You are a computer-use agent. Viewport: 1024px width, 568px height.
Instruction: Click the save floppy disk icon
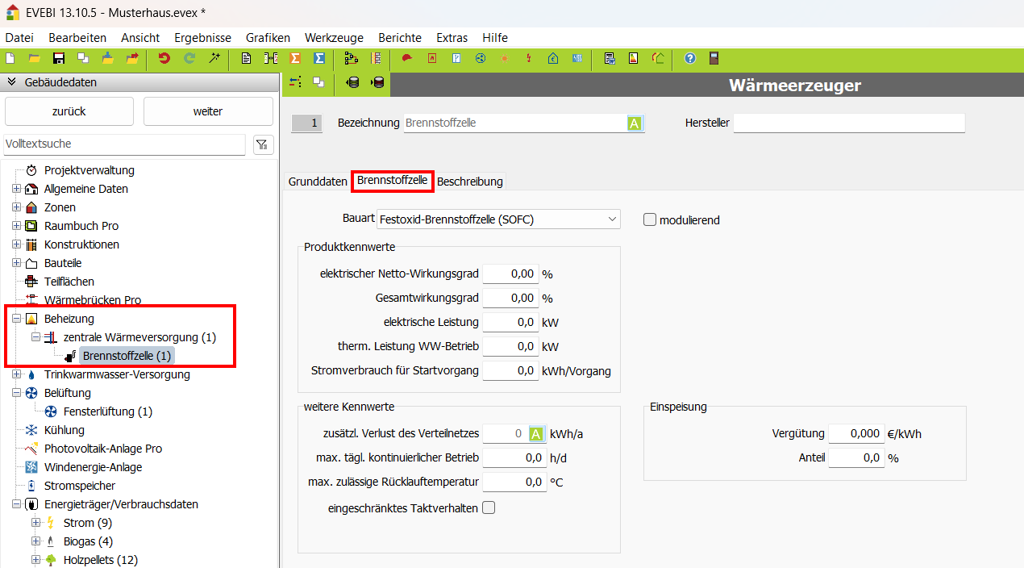pos(58,58)
